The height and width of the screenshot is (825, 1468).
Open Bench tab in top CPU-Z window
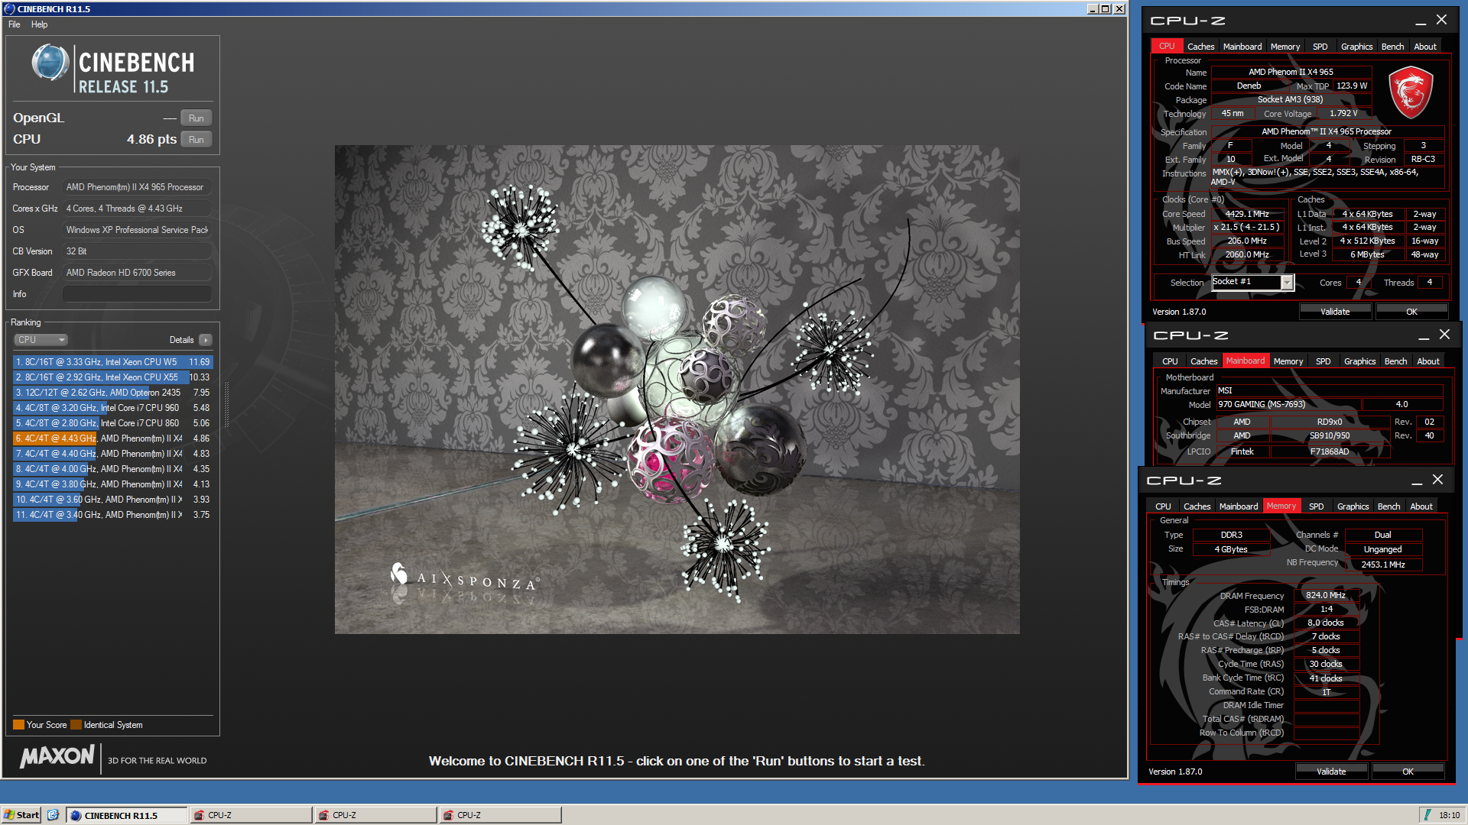(x=1392, y=47)
